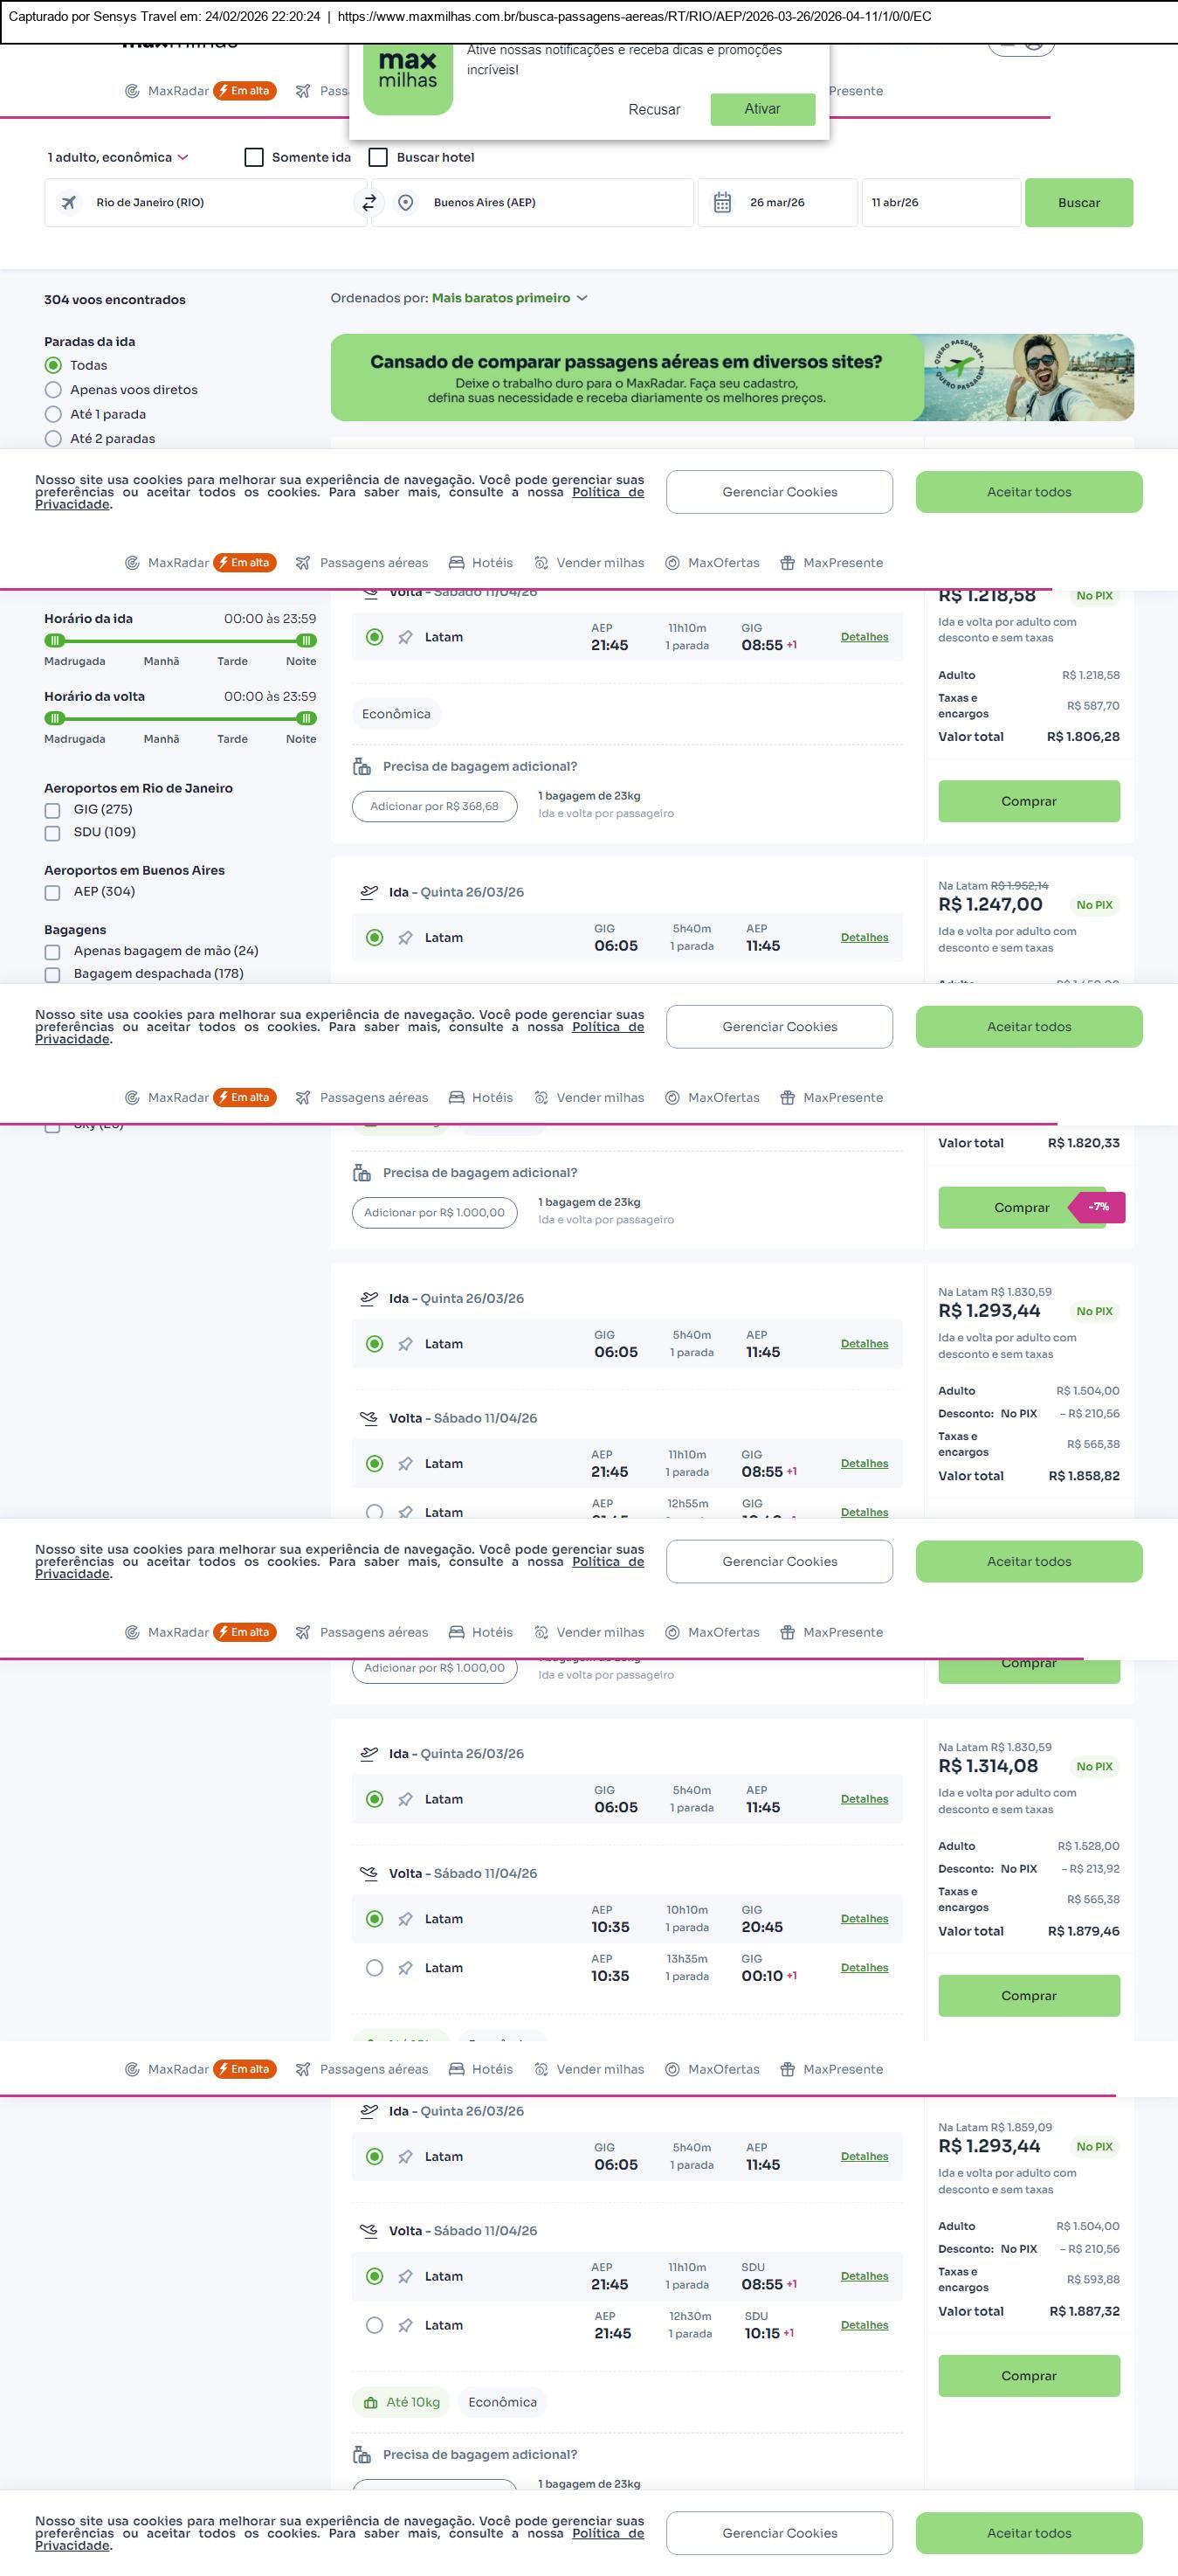This screenshot has width=1178, height=2576.
Task: Click 'Ativar' in the notification popup
Action: click(762, 109)
